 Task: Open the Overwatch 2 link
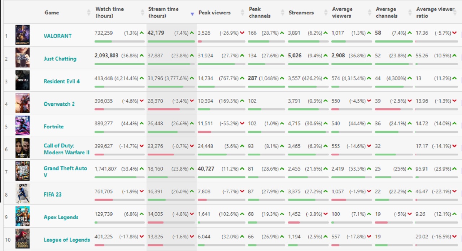pos(59,104)
